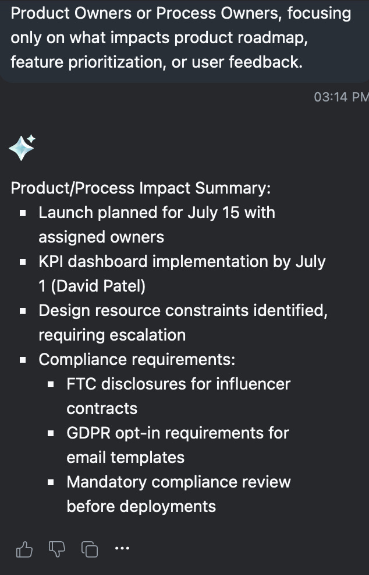
Task: Click the Mandatory compliance review sub-bullet
Action: coord(179,494)
